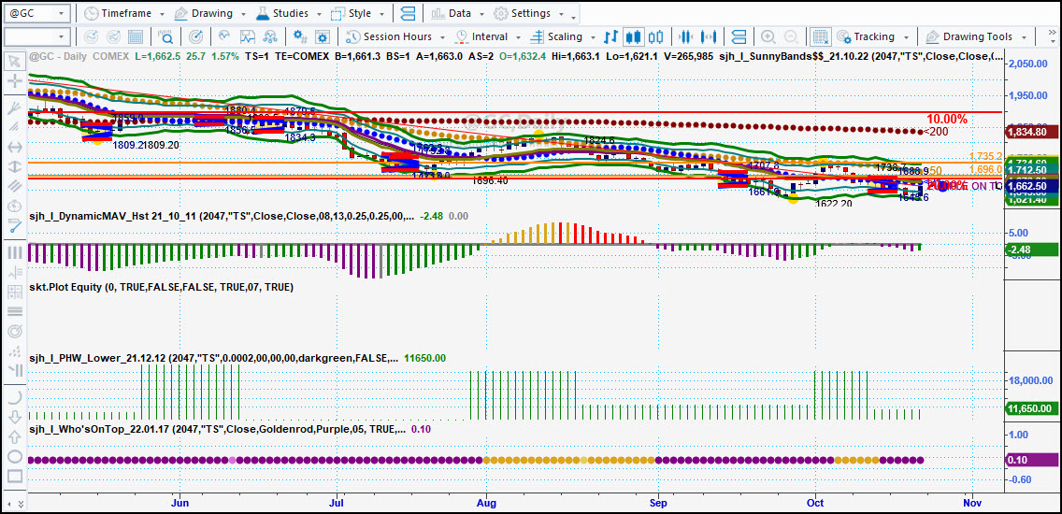The height and width of the screenshot is (514, 1062).
Task: Select the pointer cursor tool
Action: point(13,62)
